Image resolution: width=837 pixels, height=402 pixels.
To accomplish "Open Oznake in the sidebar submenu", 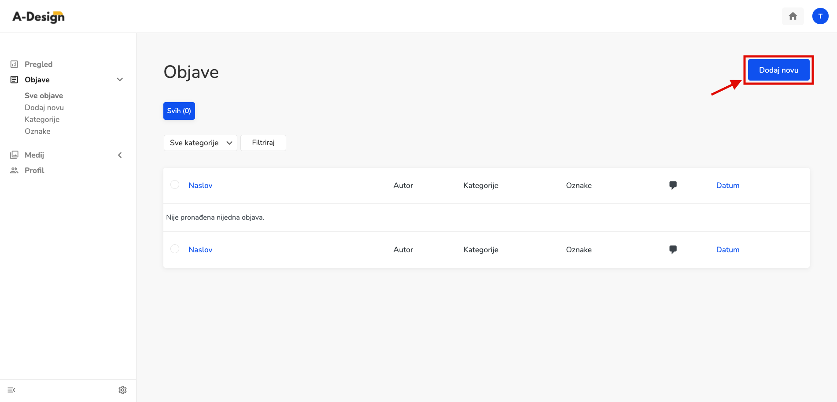I will pos(38,131).
